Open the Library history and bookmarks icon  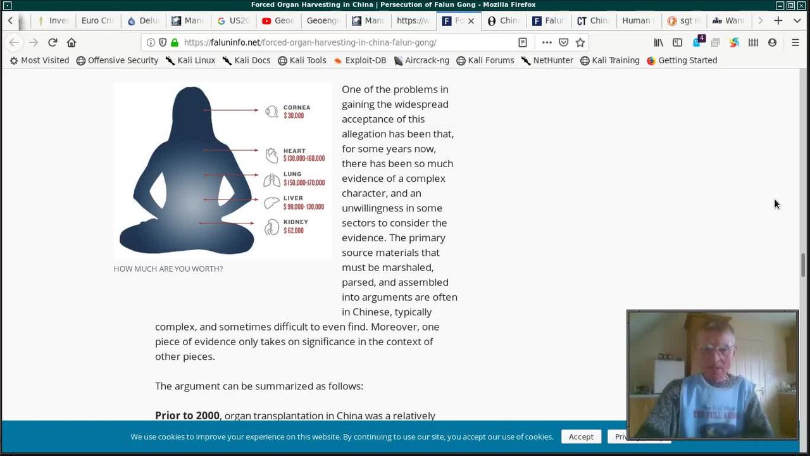point(659,42)
